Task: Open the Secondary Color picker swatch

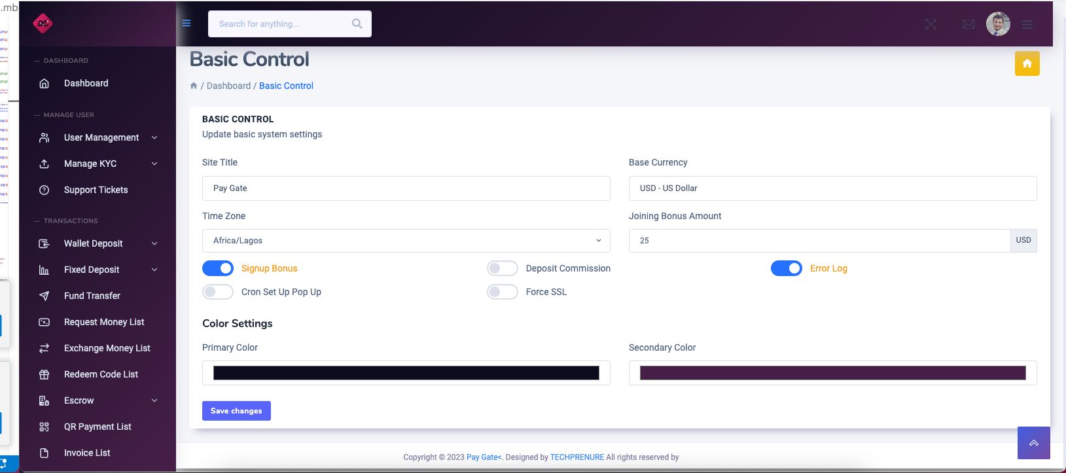Action: (832, 373)
